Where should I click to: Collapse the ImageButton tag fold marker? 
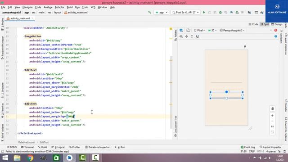[16, 36]
